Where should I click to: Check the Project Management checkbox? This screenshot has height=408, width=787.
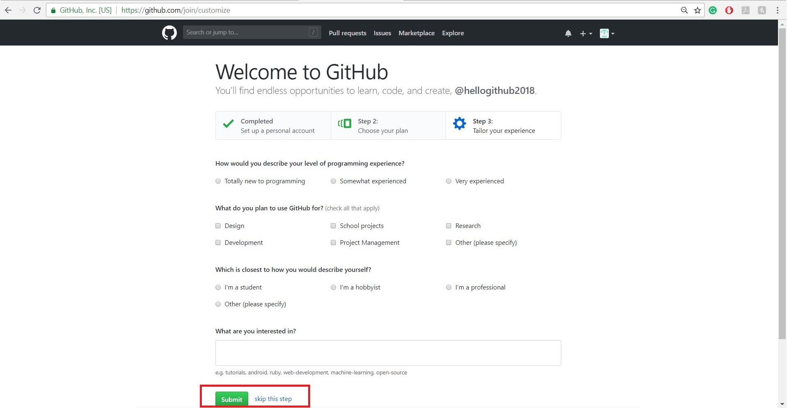(x=333, y=243)
